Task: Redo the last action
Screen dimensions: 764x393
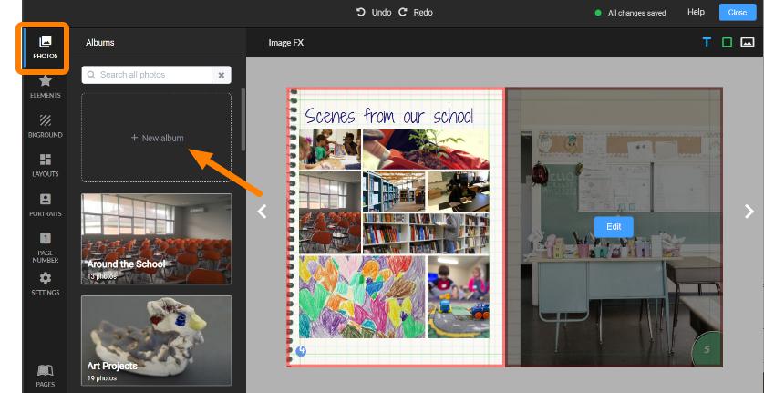Action: coord(416,13)
